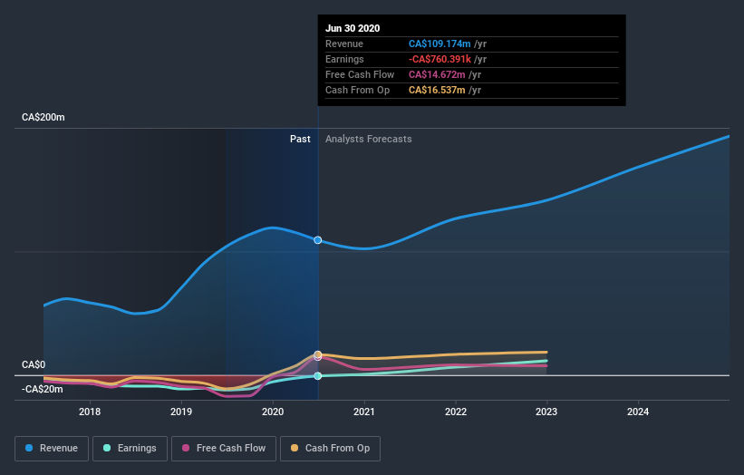Screen dimensions: 744x475
Task: Click the -CA$760.391k earnings value
Action: click(x=440, y=59)
